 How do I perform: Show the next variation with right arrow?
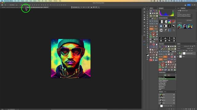pos(86,7)
